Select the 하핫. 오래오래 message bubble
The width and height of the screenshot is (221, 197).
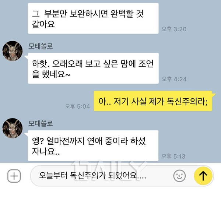93,68
